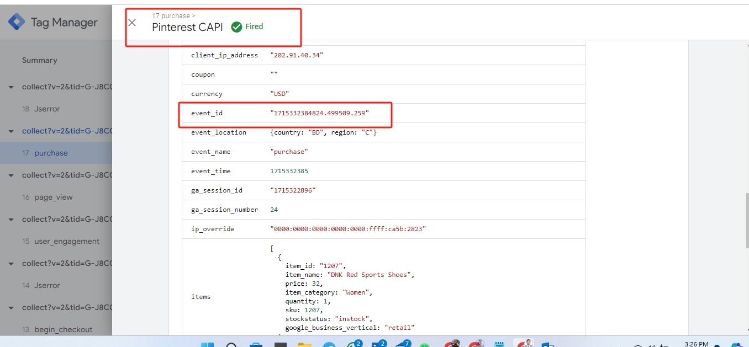Click the event_location country and region value
749x347 pixels.
tap(323, 132)
